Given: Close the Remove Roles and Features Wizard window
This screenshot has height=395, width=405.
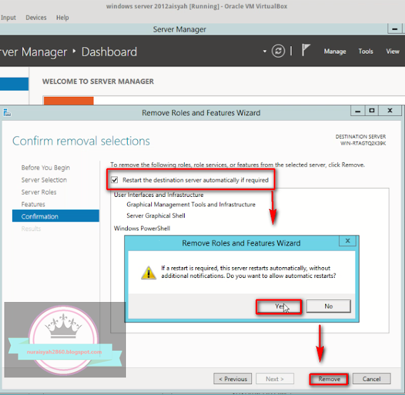Looking at the screenshot, I should click(x=390, y=111).
